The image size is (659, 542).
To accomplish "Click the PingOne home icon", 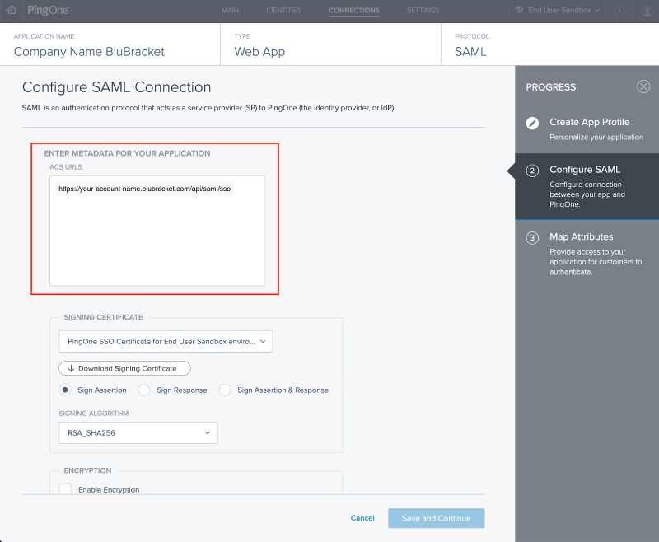I will point(12,10).
